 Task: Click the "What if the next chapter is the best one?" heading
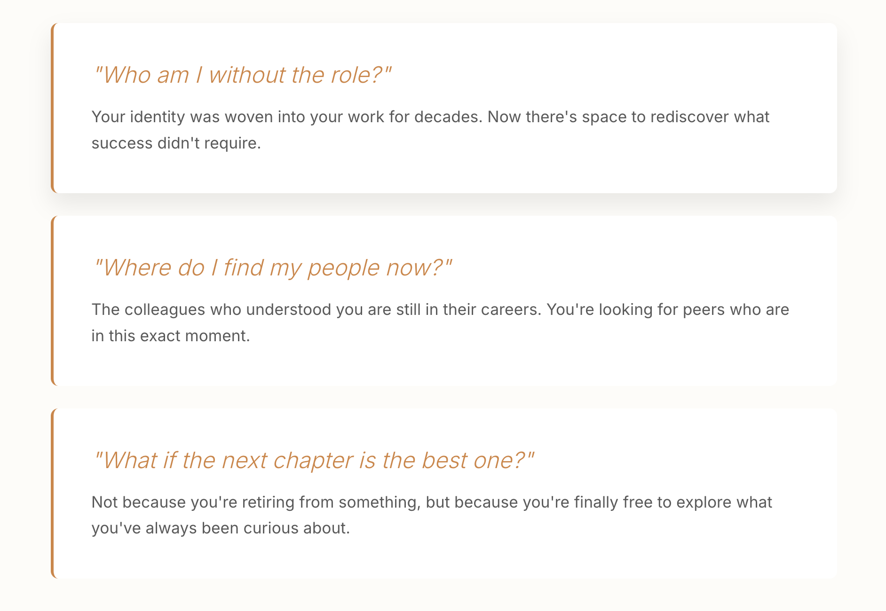[314, 461]
